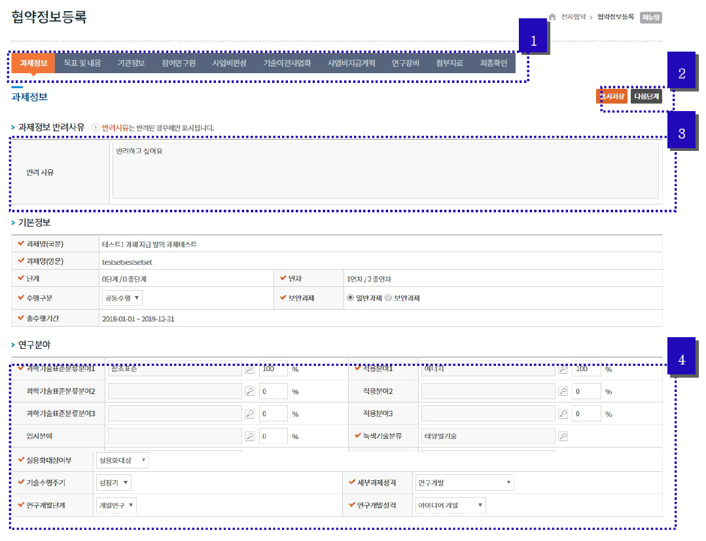Click the 적용분야3 percent field
Viewport: 706px width, 541px height.
[x=587, y=414]
